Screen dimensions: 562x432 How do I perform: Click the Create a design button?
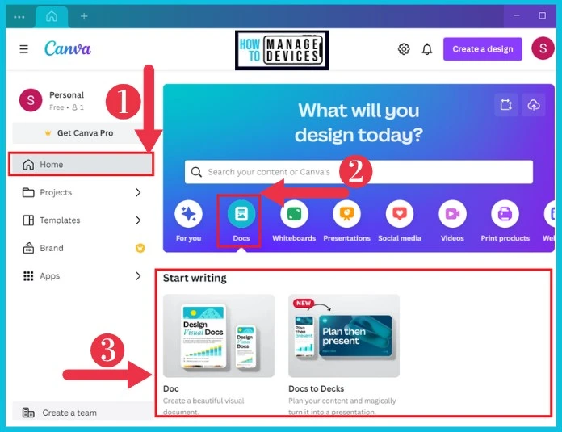click(x=482, y=49)
